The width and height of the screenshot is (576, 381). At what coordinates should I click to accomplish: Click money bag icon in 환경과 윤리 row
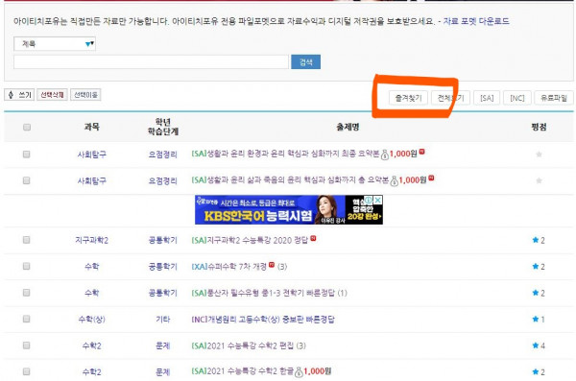pyautogui.click(x=385, y=155)
